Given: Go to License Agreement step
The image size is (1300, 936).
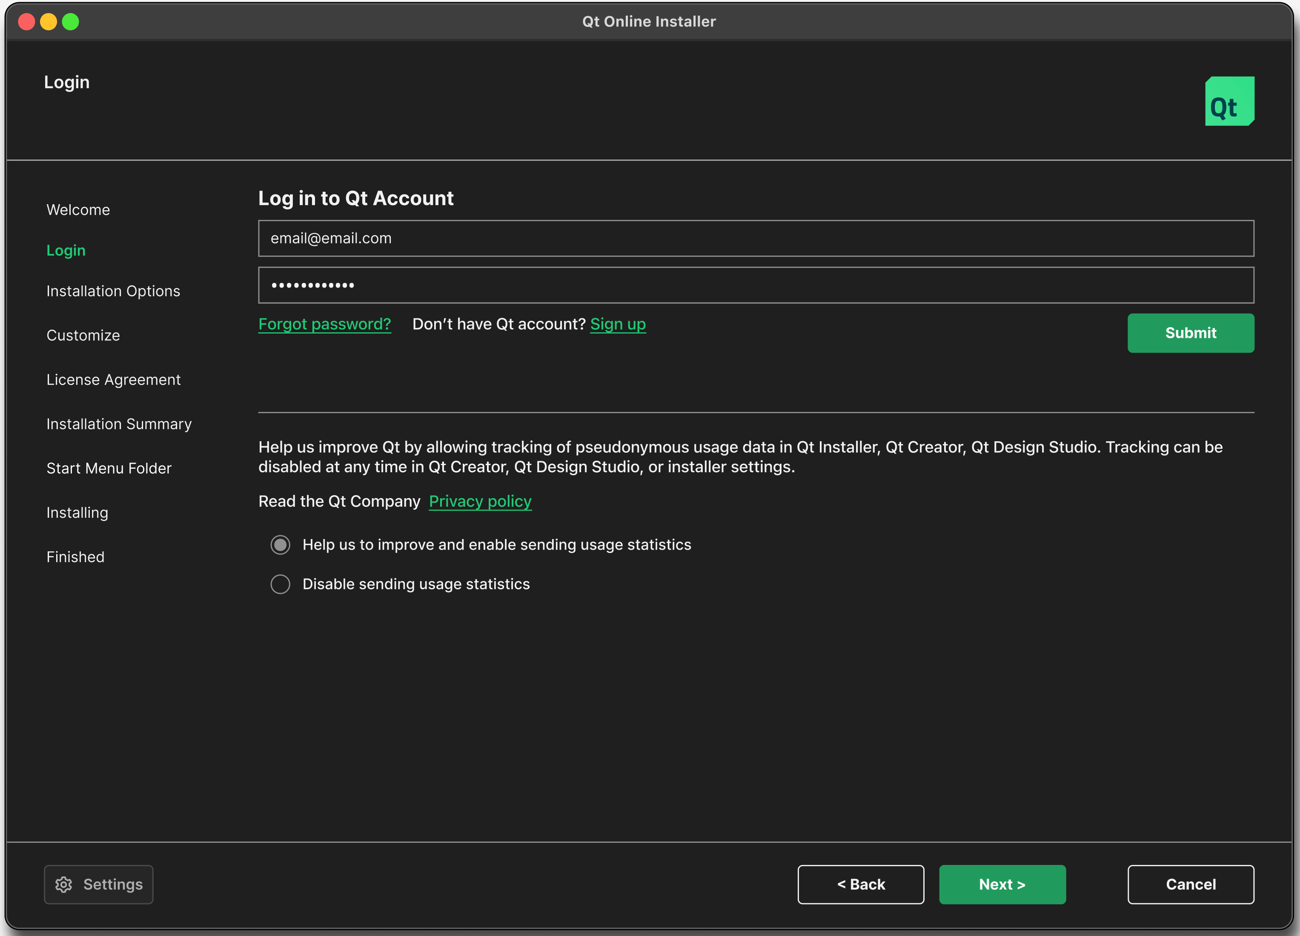Looking at the screenshot, I should tap(114, 380).
